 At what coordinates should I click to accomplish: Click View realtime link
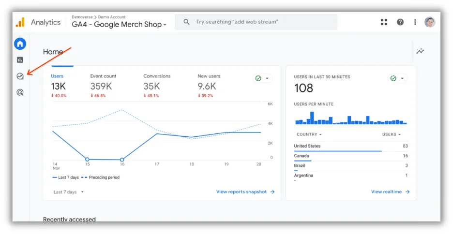390,192
